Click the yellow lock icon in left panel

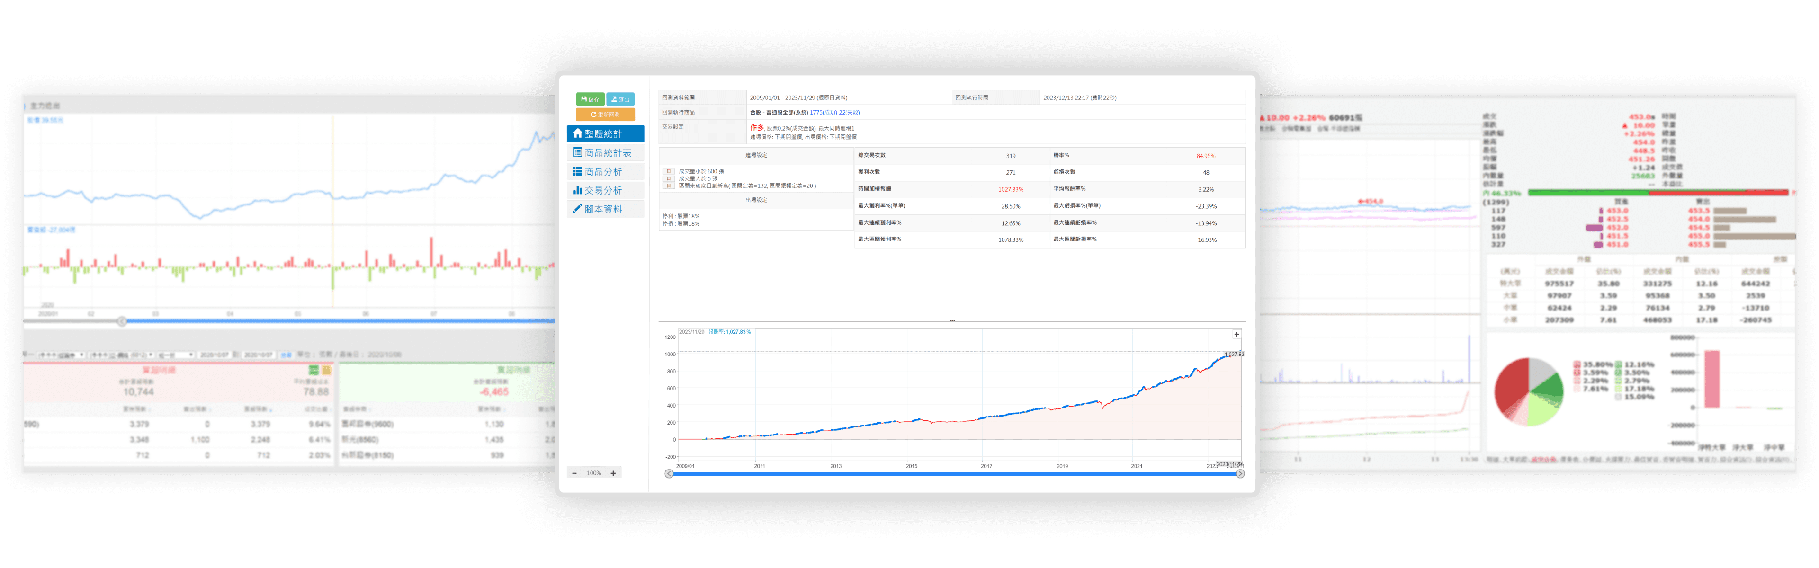tap(326, 370)
